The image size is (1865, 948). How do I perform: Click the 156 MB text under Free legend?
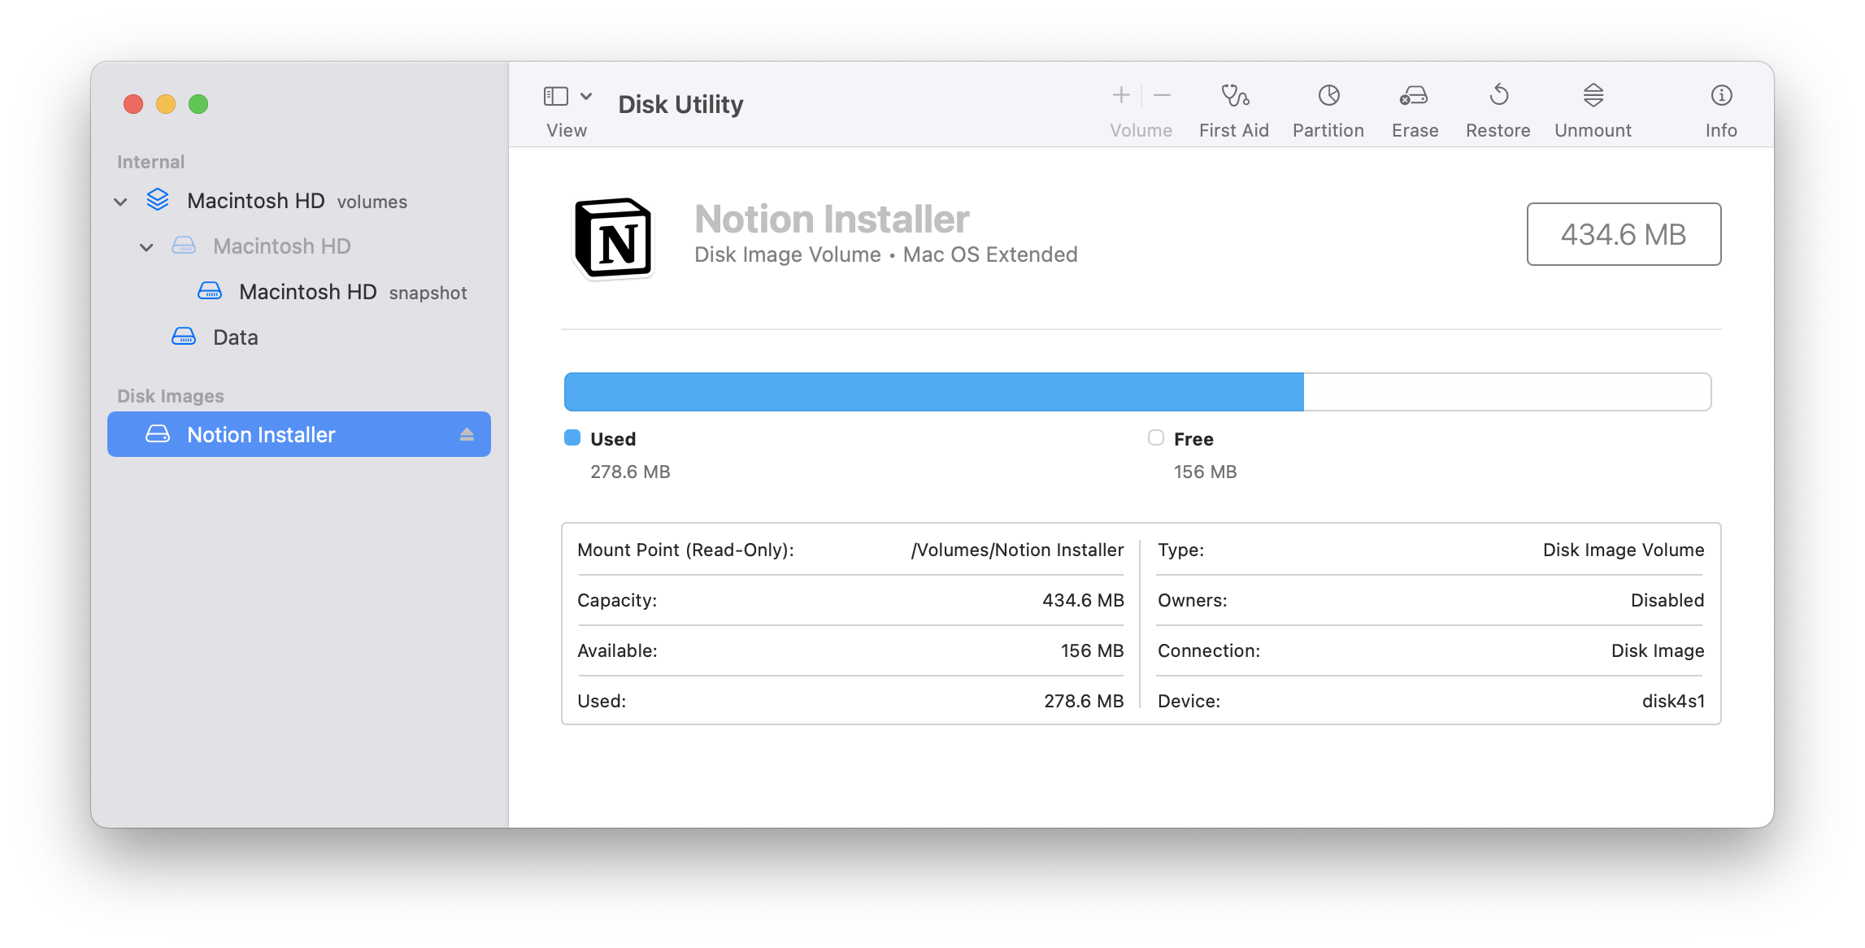pos(1205,472)
